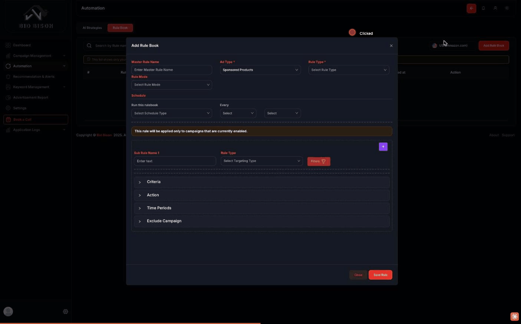Open the Select Targeting Type dropdown
This screenshot has width=521, height=324.
tap(262, 161)
